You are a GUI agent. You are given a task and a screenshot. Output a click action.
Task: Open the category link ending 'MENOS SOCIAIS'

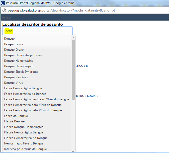click(x=87, y=96)
